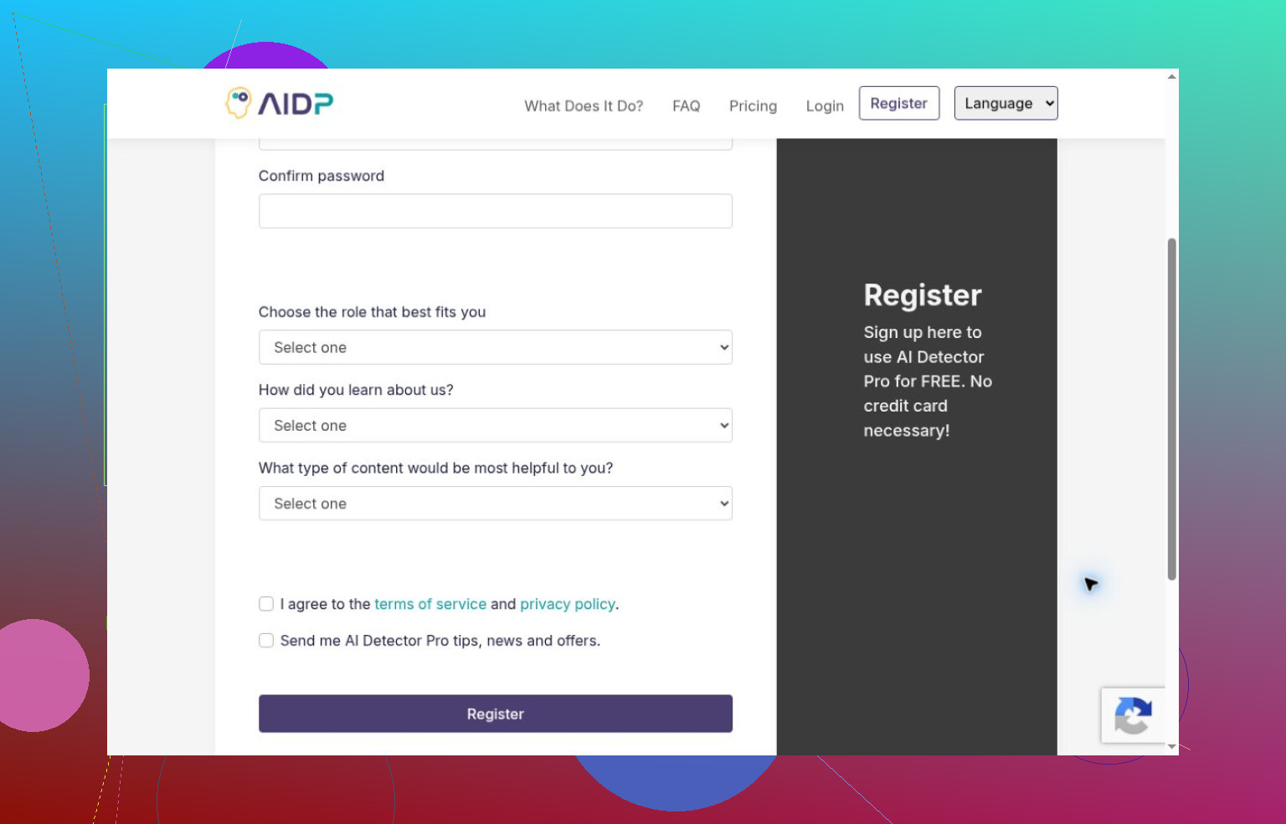
Task: Click the vertical page scrollbar thumb
Action: coord(1172,409)
